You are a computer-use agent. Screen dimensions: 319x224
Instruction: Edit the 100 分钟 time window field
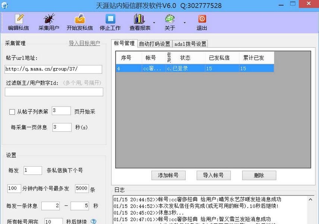point(14,188)
